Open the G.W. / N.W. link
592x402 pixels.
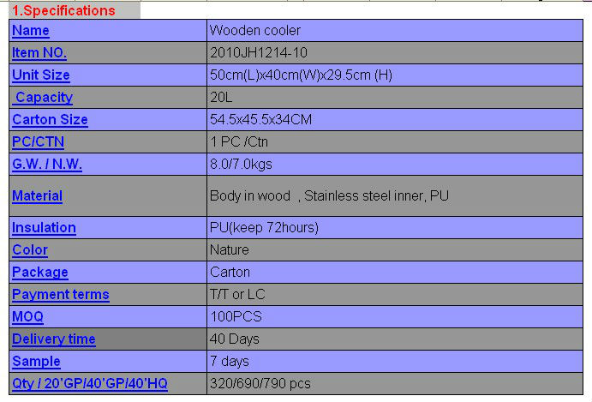click(x=47, y=165)
